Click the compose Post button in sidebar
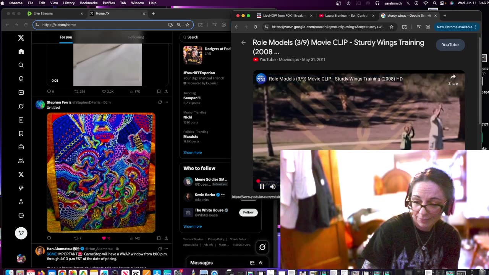This screenshot has width=489, height=275. point(21,233)
